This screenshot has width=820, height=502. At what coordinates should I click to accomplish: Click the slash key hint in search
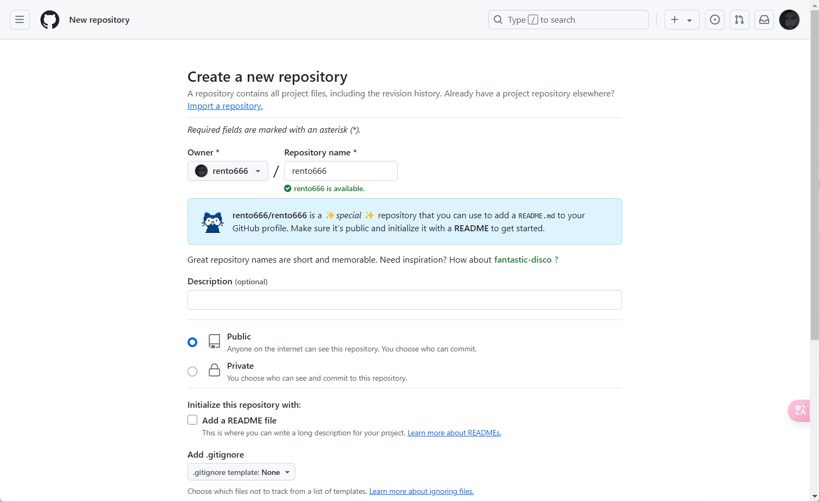click(x=533, y=20)
